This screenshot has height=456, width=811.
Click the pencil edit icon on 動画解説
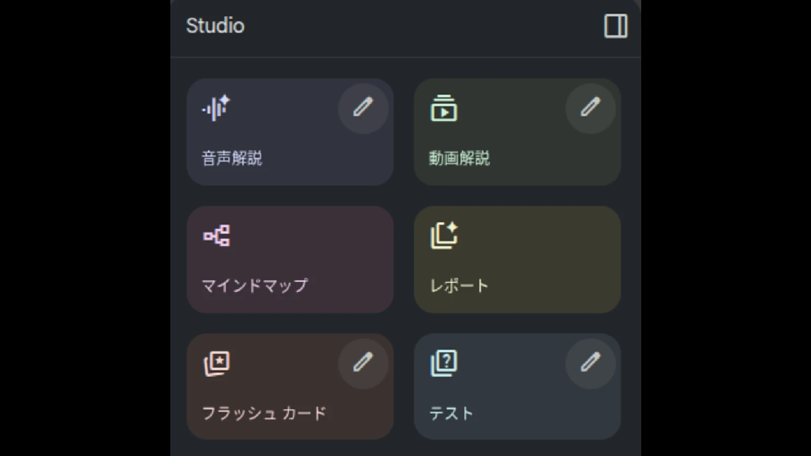[x=591, y=108]
